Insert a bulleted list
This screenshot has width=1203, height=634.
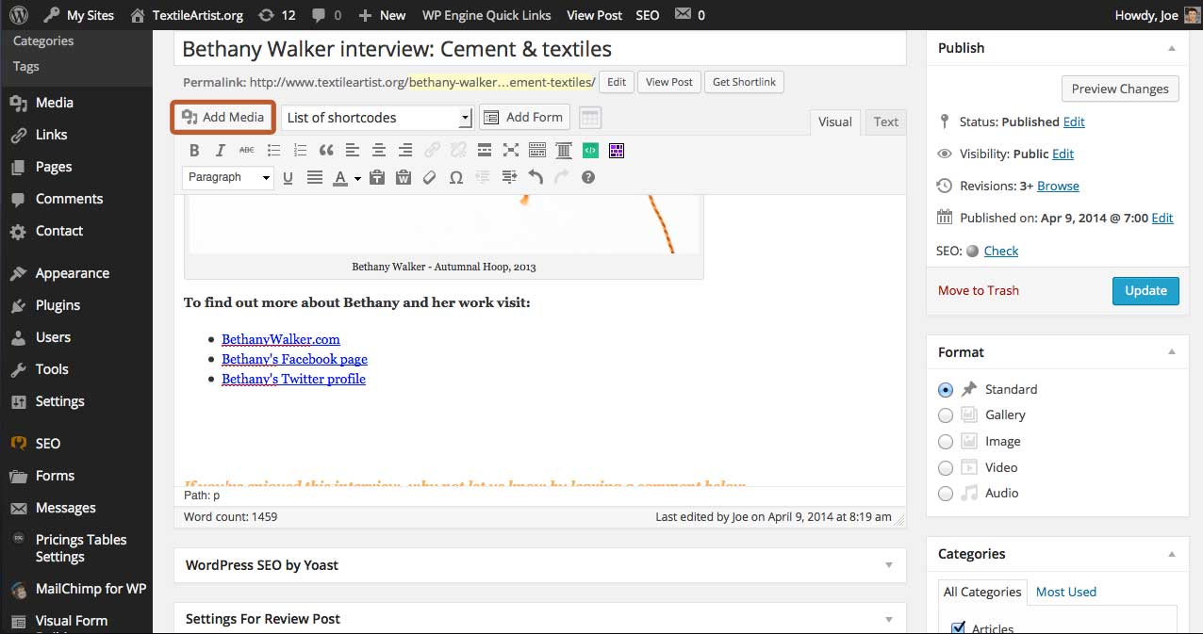coord(273,150)
